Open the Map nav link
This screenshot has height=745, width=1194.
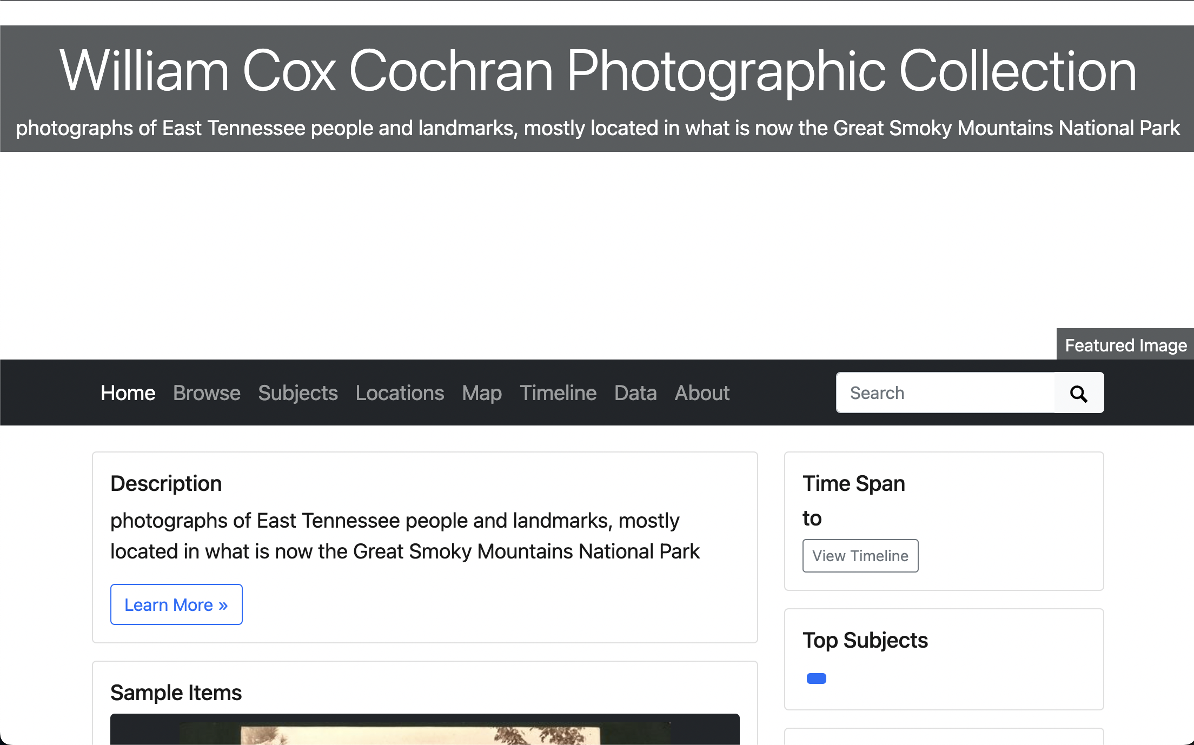pyautogui.click(x=482, y=393)
